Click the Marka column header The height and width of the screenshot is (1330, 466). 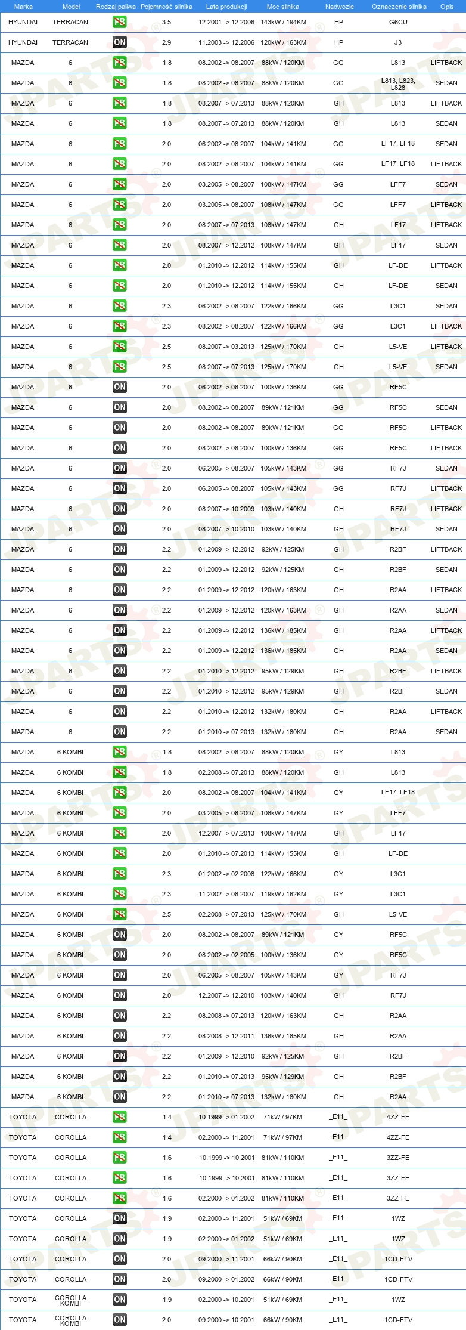pyautogui.click(x=23, y=7)
